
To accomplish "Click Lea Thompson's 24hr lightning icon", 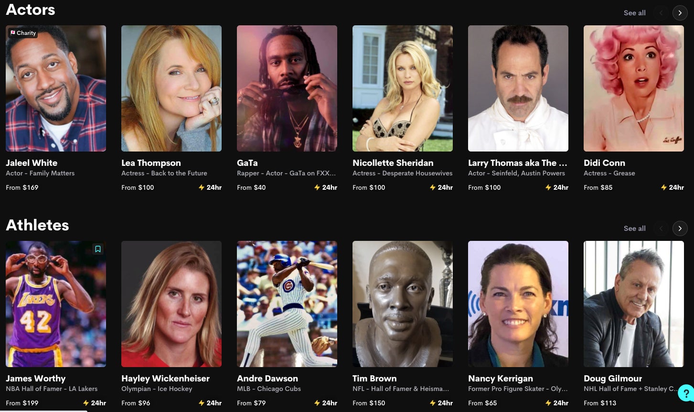I will point(202,187).
